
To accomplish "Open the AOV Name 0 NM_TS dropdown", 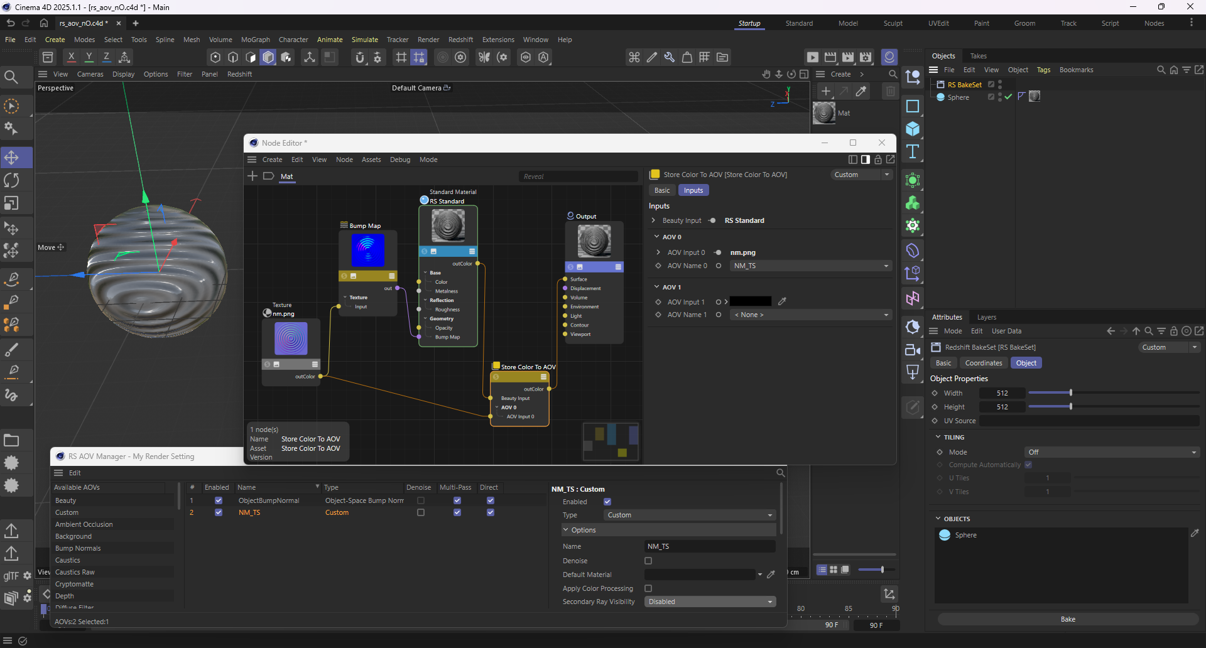I will point(811,266).
